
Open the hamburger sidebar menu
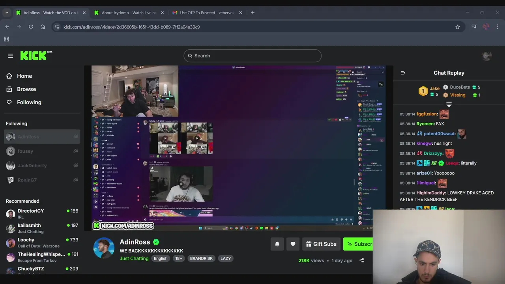point(11,56)
